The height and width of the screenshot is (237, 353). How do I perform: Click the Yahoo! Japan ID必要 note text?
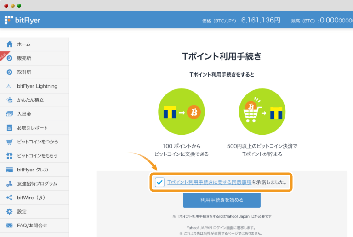pos(222,216)
